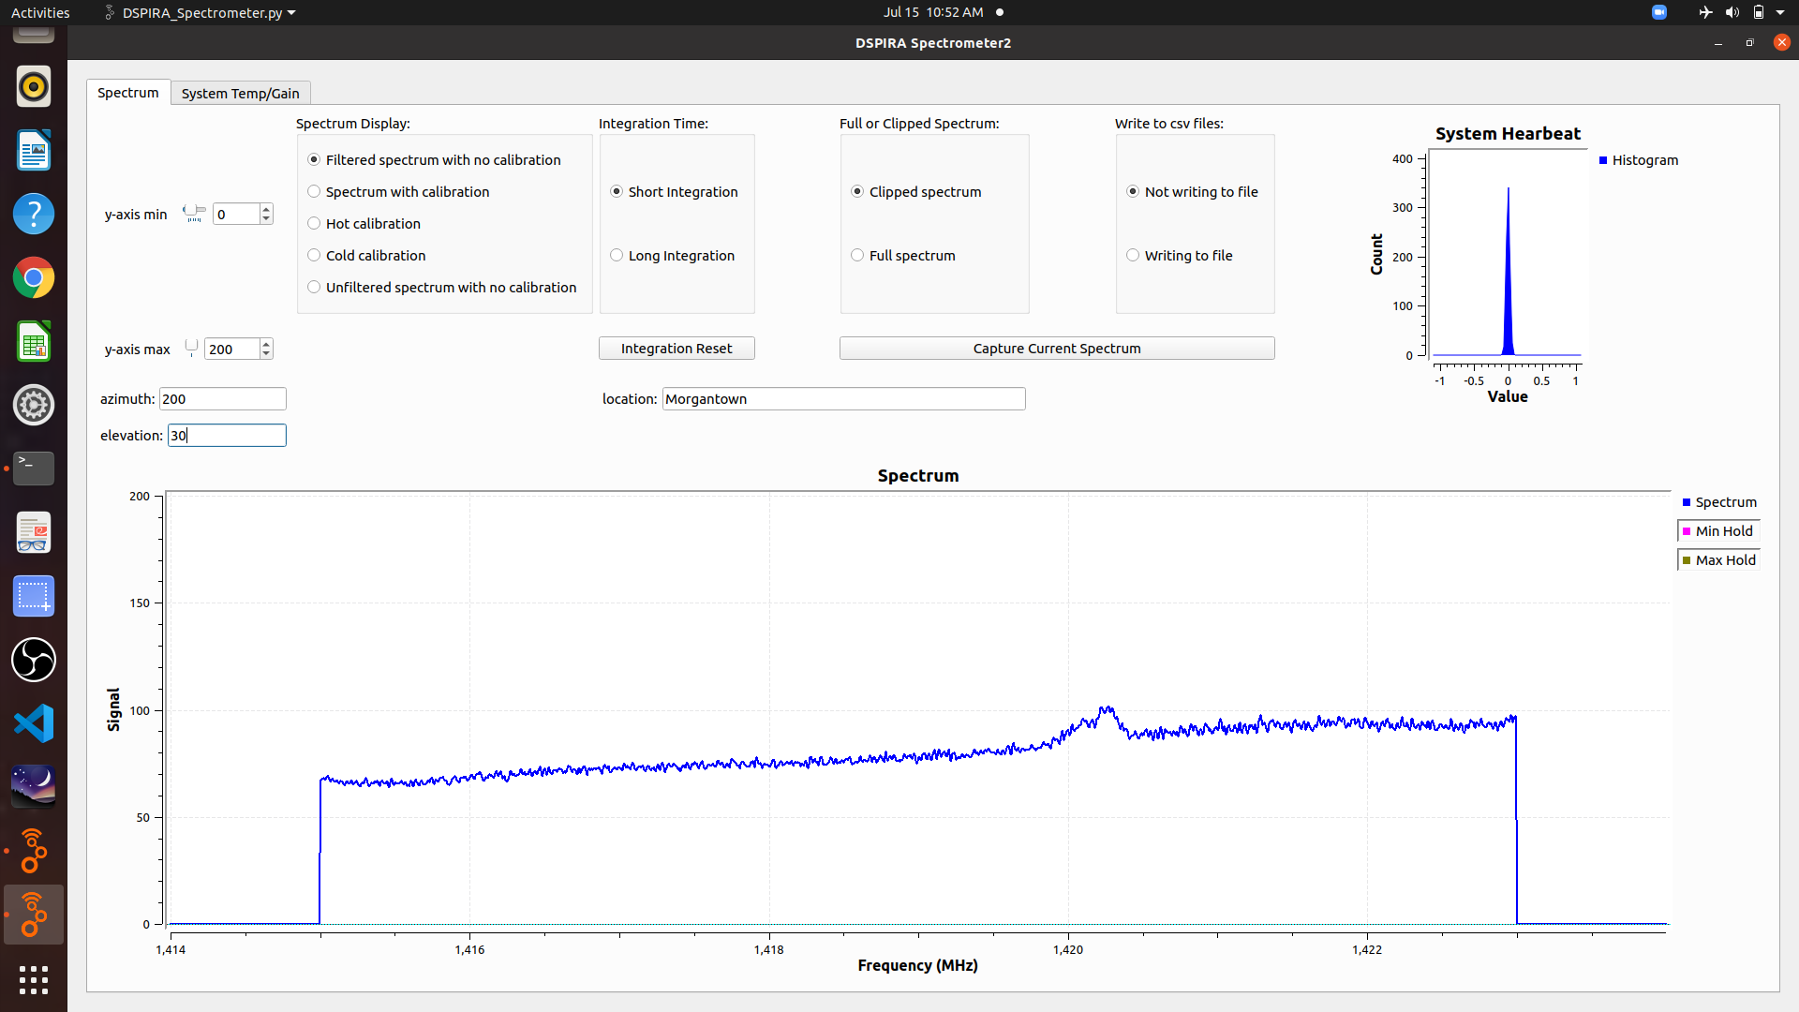Screen dimensions: 1799x1012
Task: Open Rhythmbox from the dock
Action: 34,87
